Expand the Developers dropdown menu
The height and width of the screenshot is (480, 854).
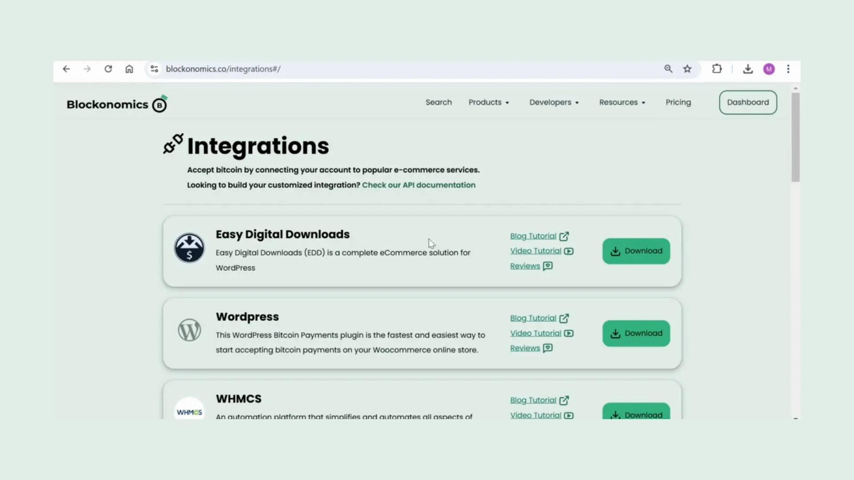click(x=554, y=102)
